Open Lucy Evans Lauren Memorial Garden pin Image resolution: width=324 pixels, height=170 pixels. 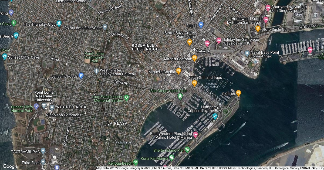pos(126,97)
